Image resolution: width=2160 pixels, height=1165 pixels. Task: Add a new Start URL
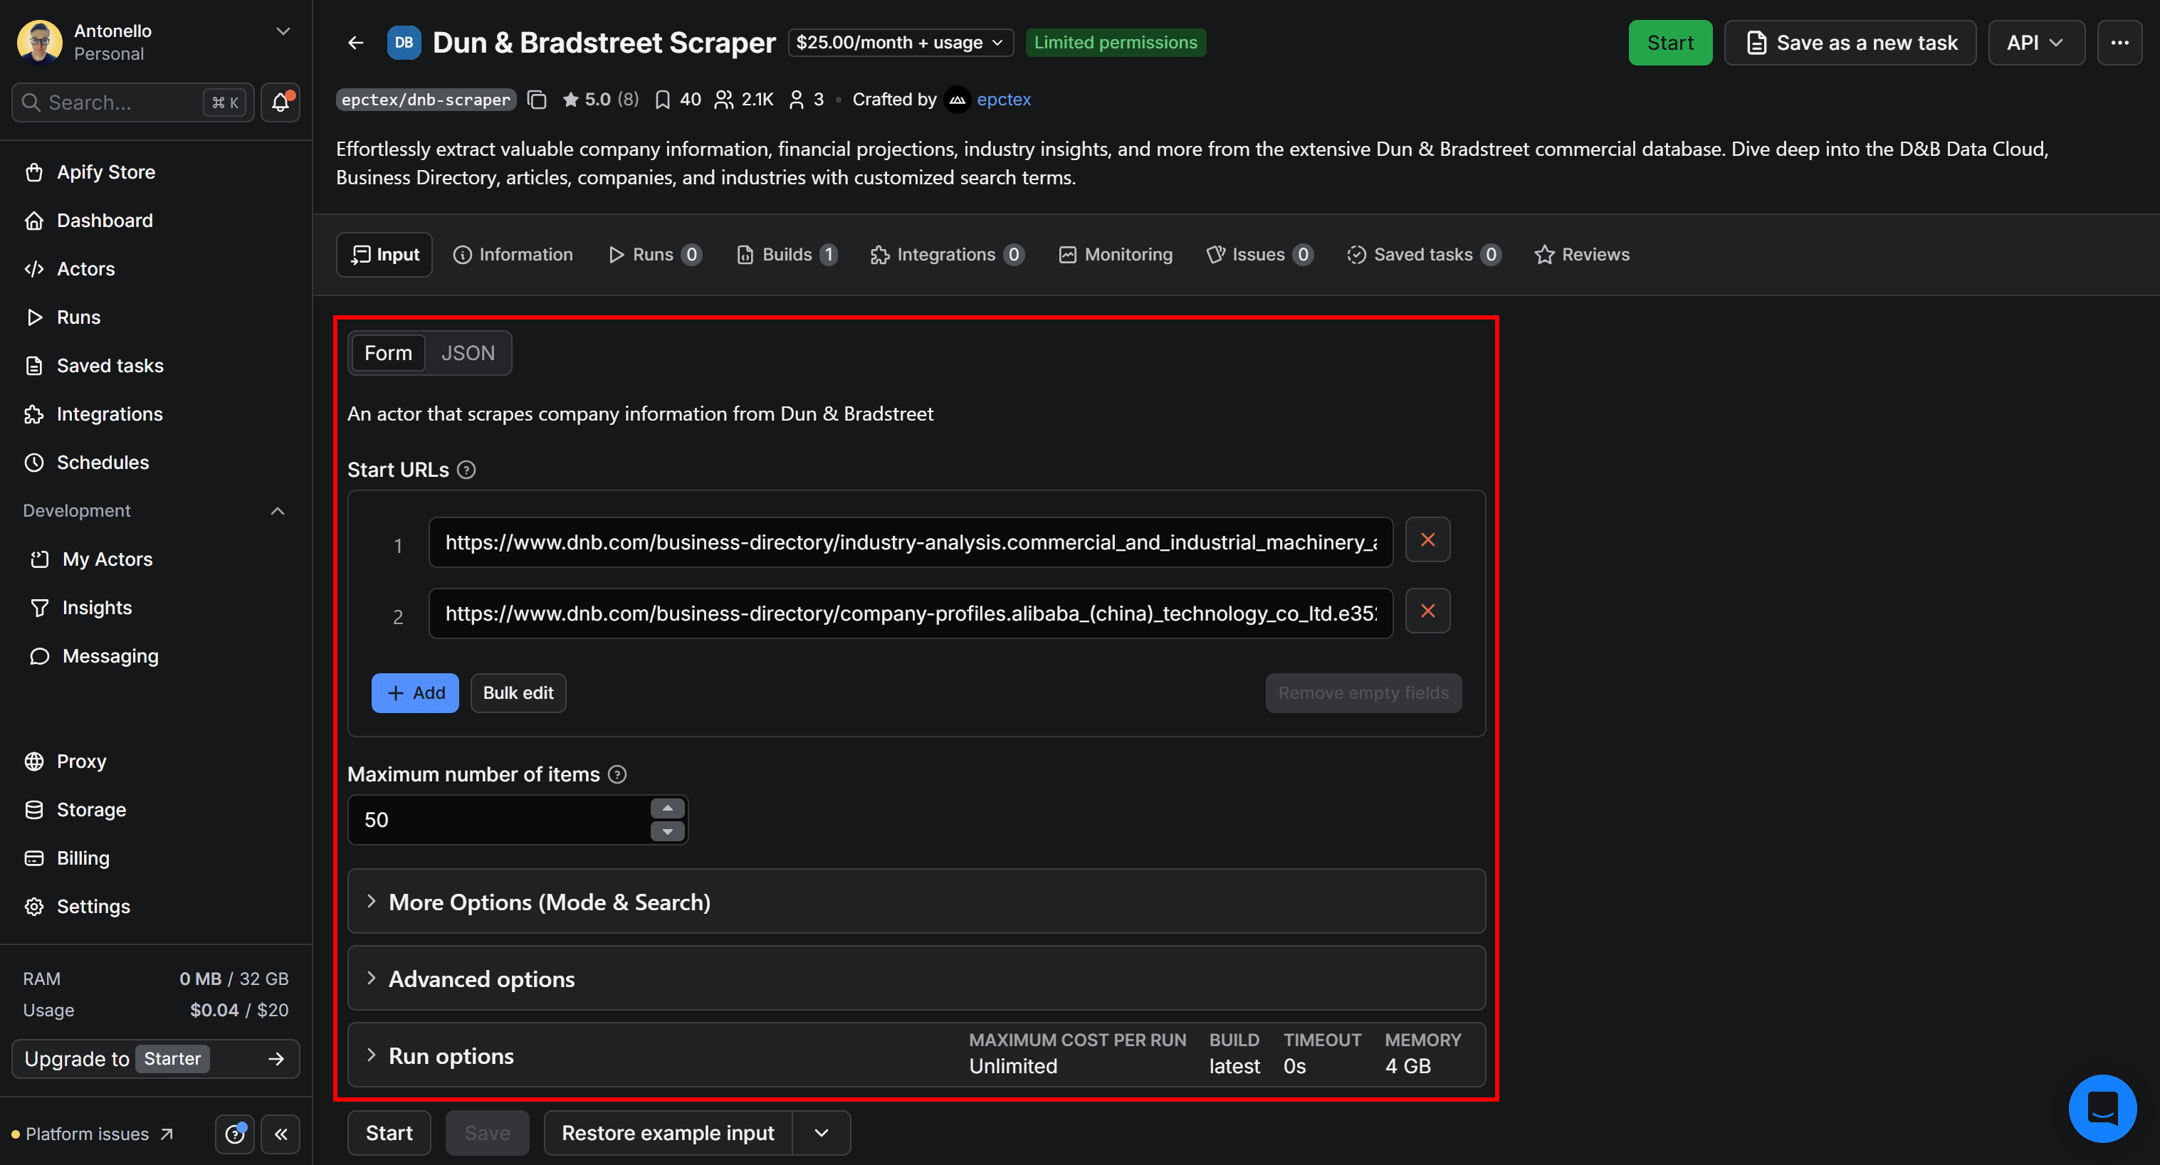click(x=415, y=693)
